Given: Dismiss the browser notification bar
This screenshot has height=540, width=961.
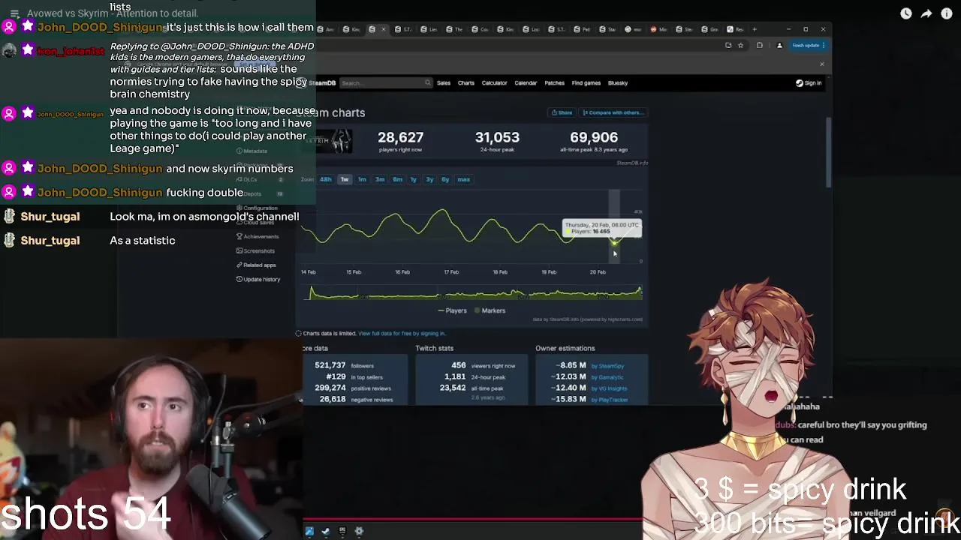Looking at the screenshot, I should coord(821,64).
